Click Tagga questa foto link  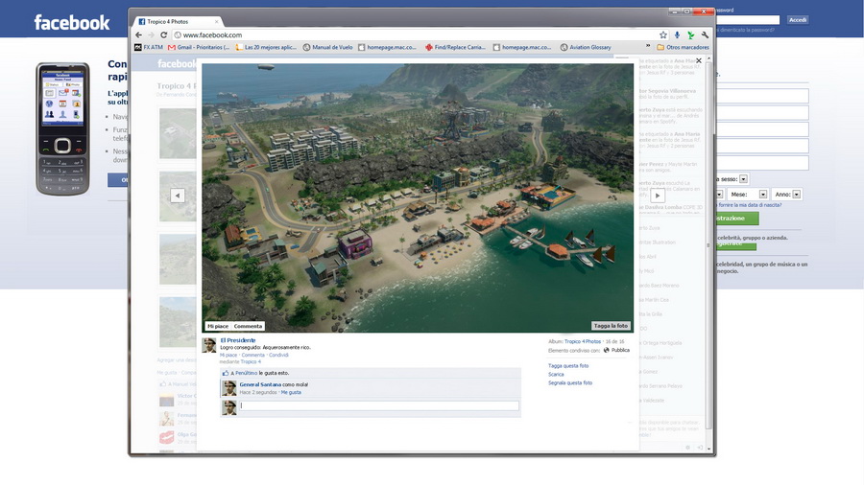point(568,366)
